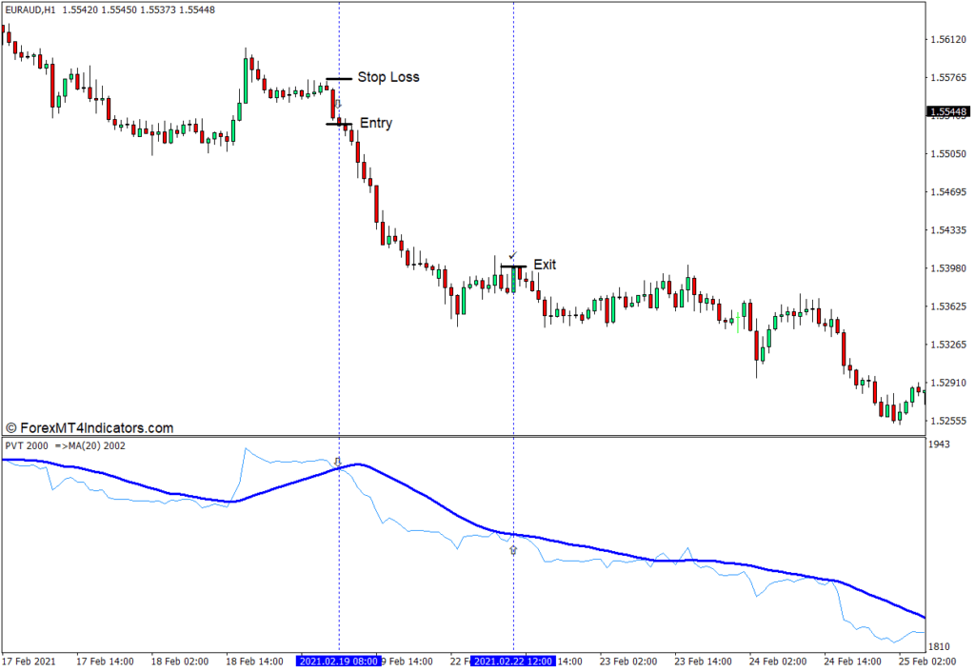Select the checkmark icon above the Exit marker
This screenshot has height=671, width=975.
pyautogui.click(x=512, y=255)
